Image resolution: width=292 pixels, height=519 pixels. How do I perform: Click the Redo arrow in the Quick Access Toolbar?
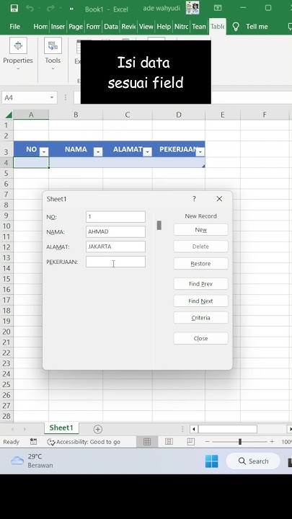[50, 9]
